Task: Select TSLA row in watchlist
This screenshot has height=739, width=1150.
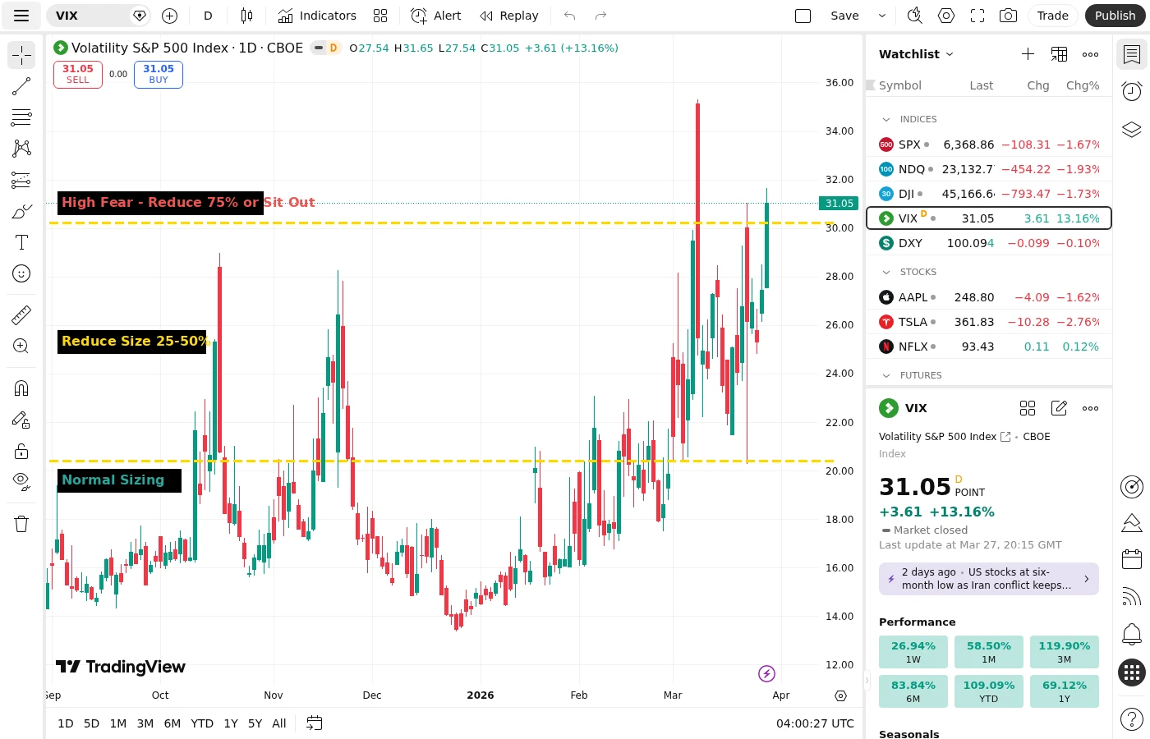Action: (989, 322)
